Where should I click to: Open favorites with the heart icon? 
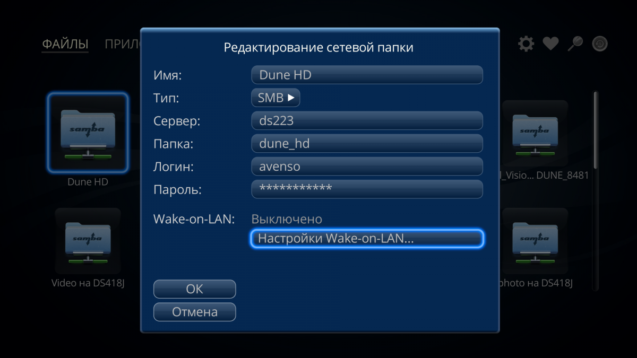pos(550,44)
